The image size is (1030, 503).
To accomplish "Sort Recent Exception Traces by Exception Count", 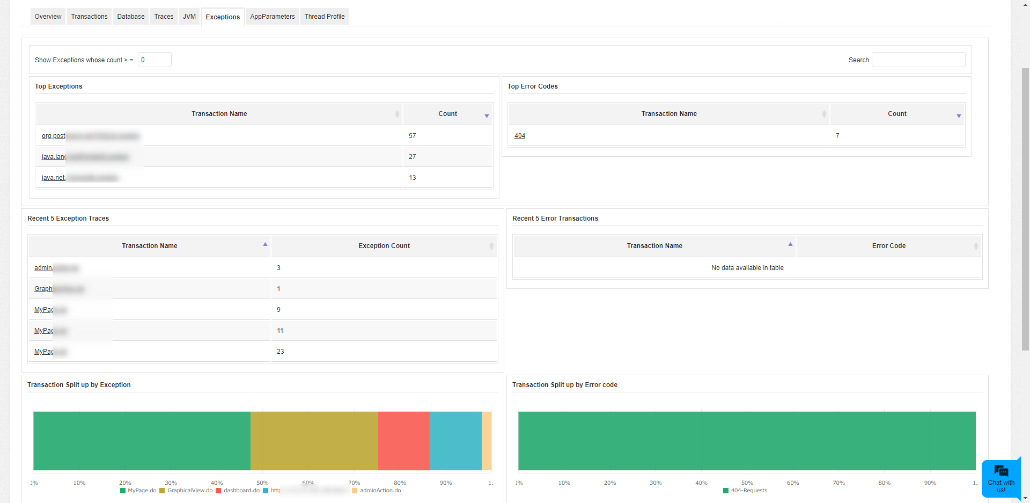I will pyautogui.click(x=491, y=246).
